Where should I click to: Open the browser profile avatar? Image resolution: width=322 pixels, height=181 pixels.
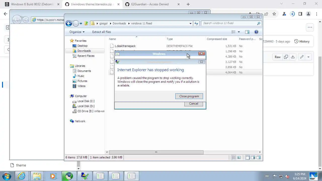(x=308, y=14)
